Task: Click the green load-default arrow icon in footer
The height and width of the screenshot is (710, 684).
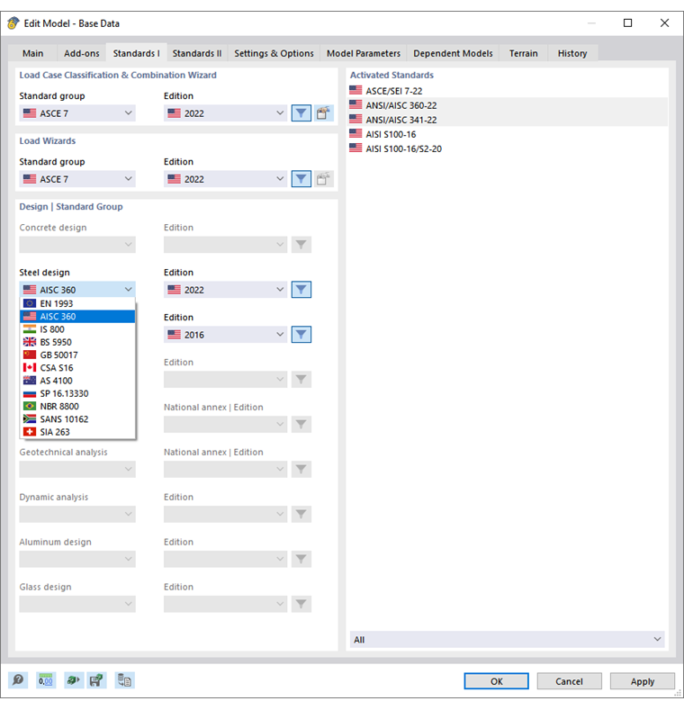Action: (74, 680)
